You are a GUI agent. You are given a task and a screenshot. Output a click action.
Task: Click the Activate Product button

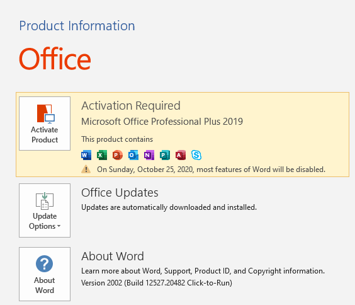[x=45, y=124]
